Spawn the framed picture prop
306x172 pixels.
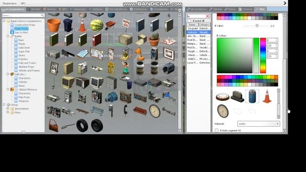point(169,54)
